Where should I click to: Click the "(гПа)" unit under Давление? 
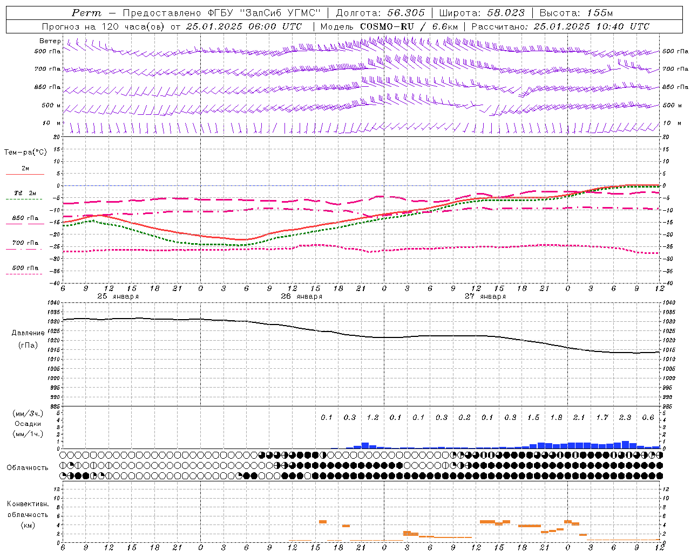[28, 346]
